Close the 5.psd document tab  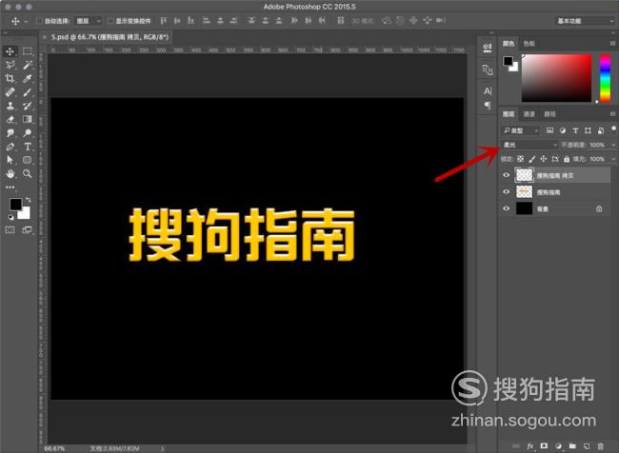point(44,37)
